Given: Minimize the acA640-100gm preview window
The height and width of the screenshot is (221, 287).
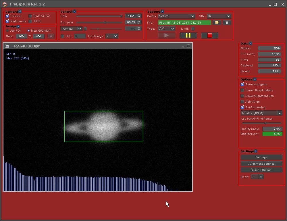Looking at the screenshot, I should click(x=183, y=47).
